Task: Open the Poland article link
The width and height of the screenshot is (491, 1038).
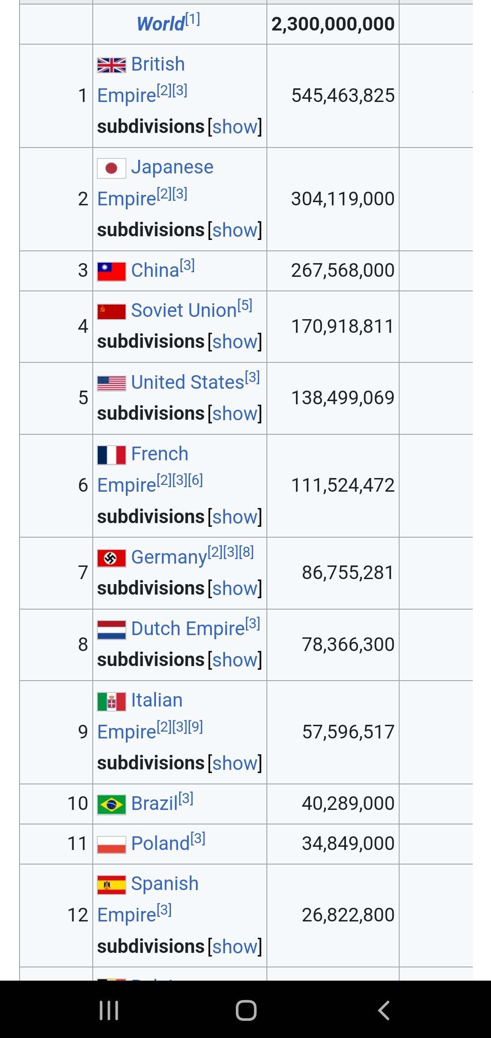Action: click(x=160, y=844)
